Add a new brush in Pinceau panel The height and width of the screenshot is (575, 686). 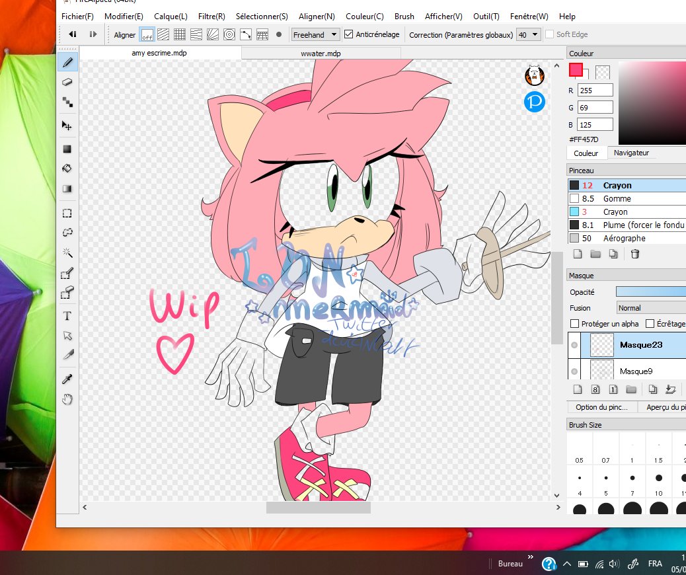point(578,254)
